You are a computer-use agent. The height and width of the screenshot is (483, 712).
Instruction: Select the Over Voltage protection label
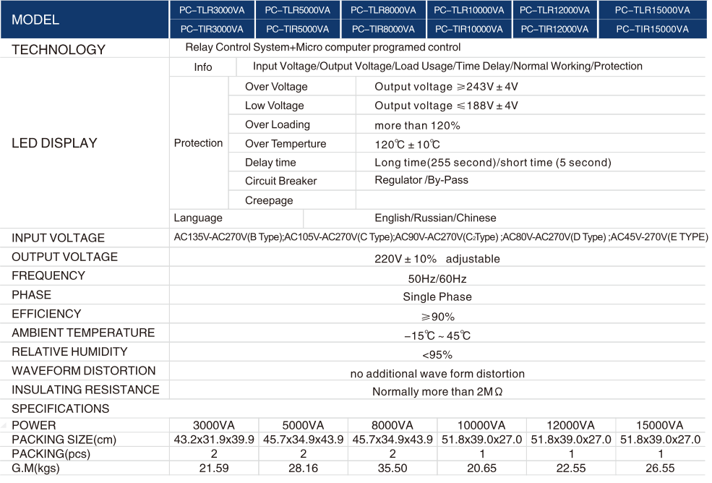(276, 87)
